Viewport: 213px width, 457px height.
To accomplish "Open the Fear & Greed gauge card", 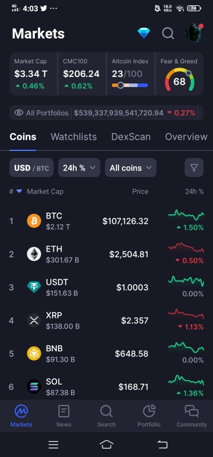I will (179, 74).
